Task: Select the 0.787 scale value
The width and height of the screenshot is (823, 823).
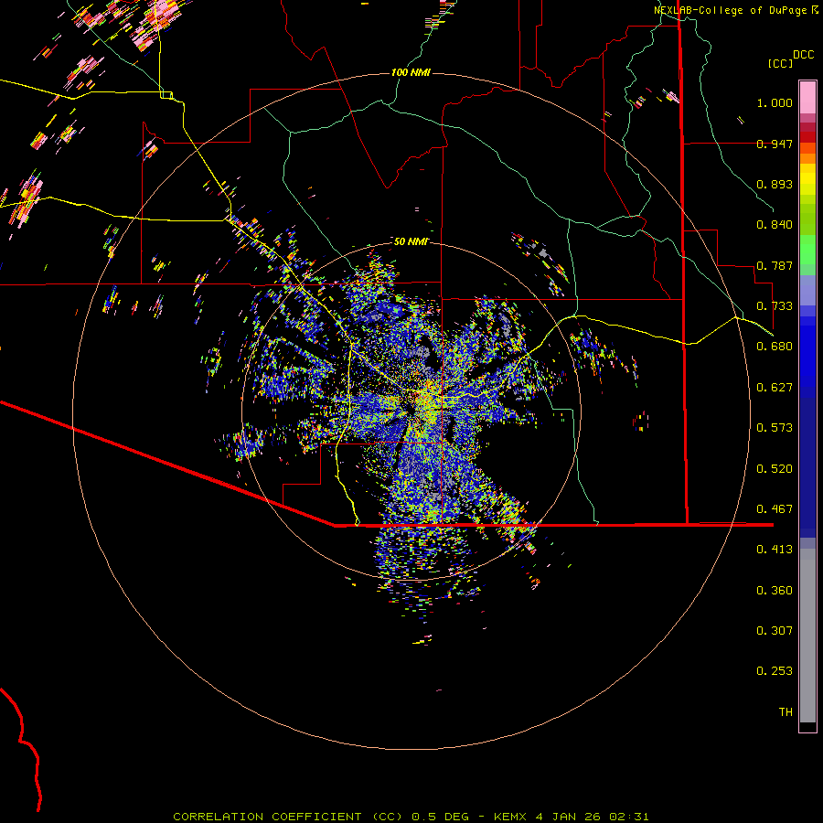Action: (775, 265)
